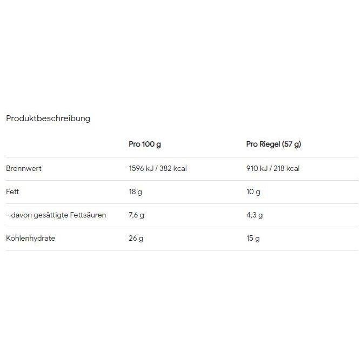Screen dimensions: 362x363
Task: Click the word Riegel in the header
Action: tap(270, 144)
